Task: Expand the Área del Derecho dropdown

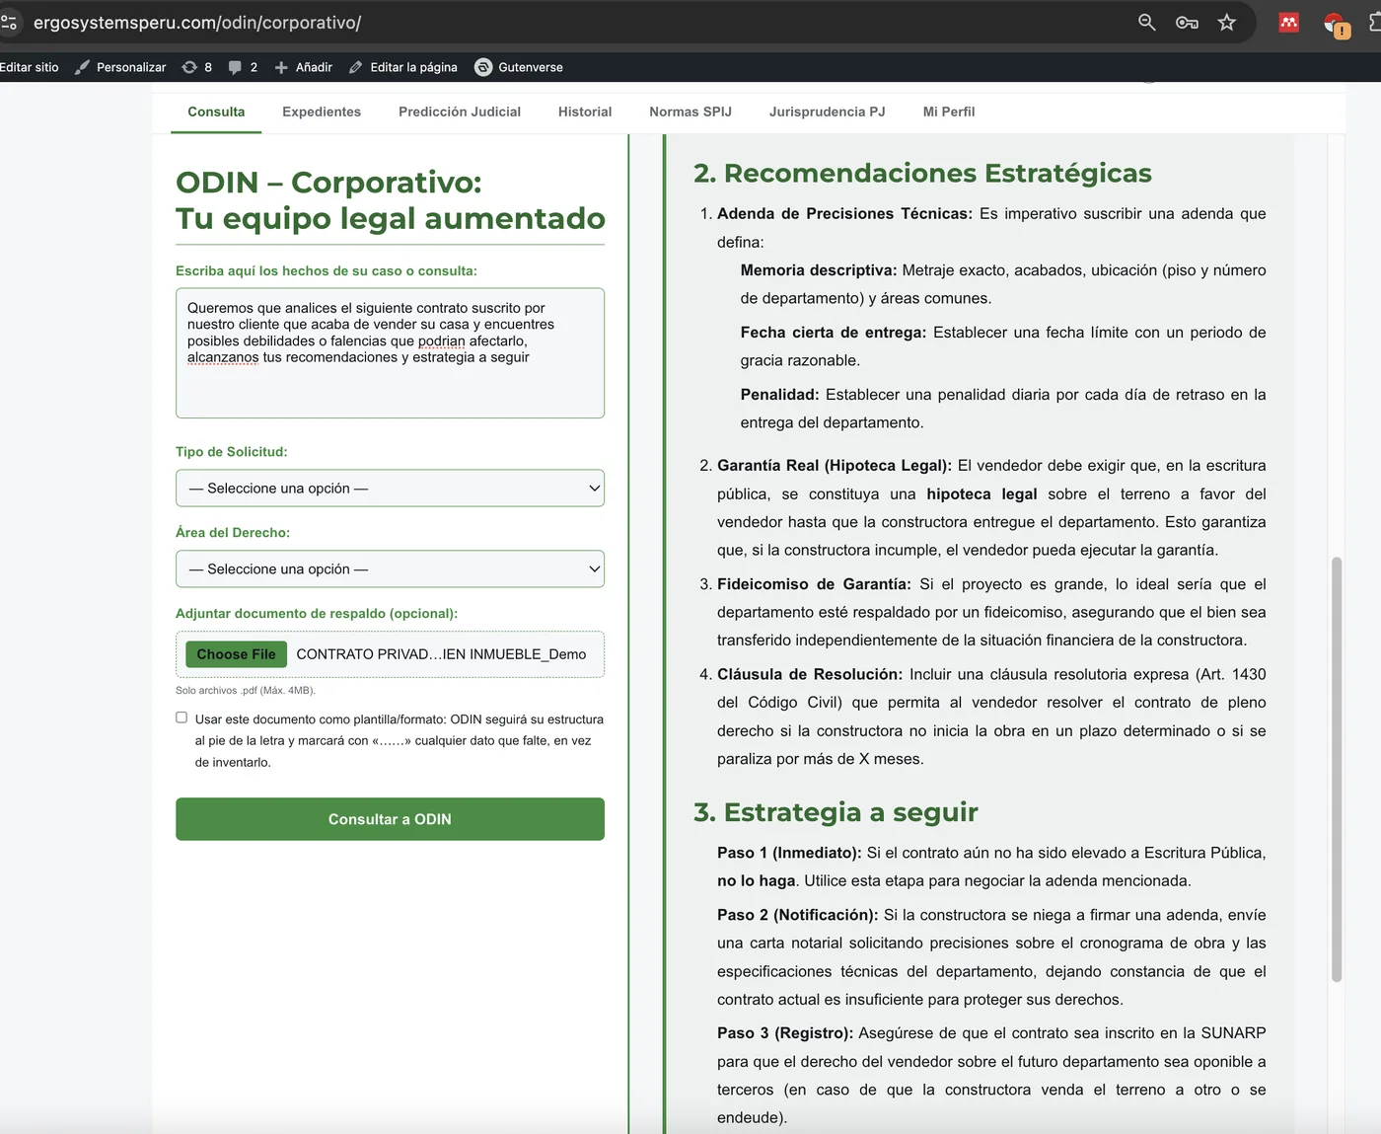Action: (x=390, y=568)
